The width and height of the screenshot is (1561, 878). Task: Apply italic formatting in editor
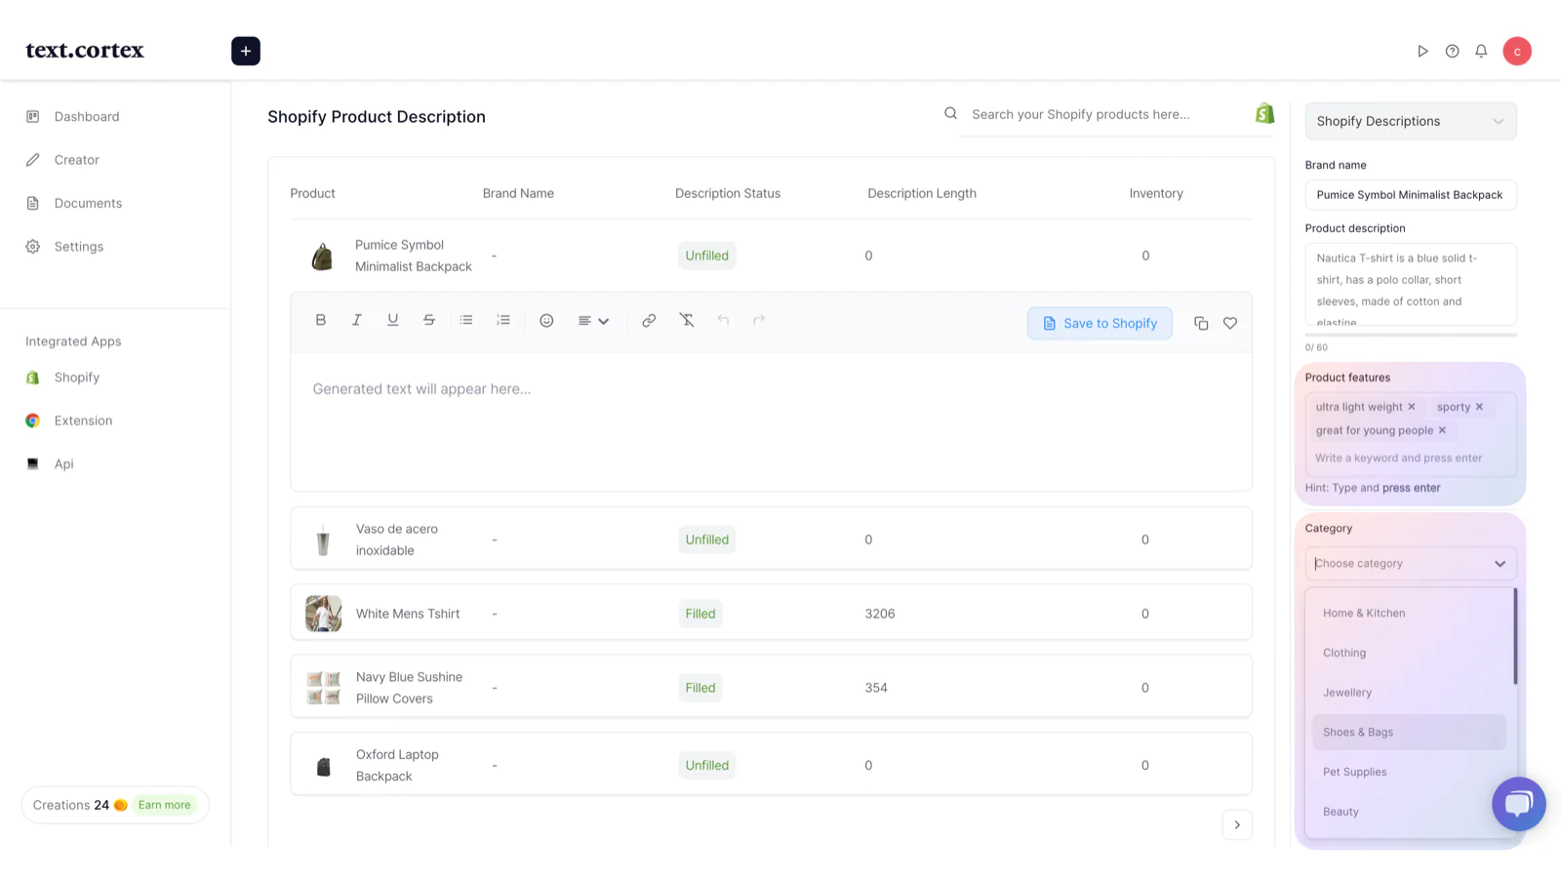click(x=357, y=320)
